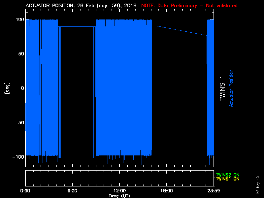The image size is (264, 198).
Task: Click the 12:00 time axis label
Action: point(119,191)
